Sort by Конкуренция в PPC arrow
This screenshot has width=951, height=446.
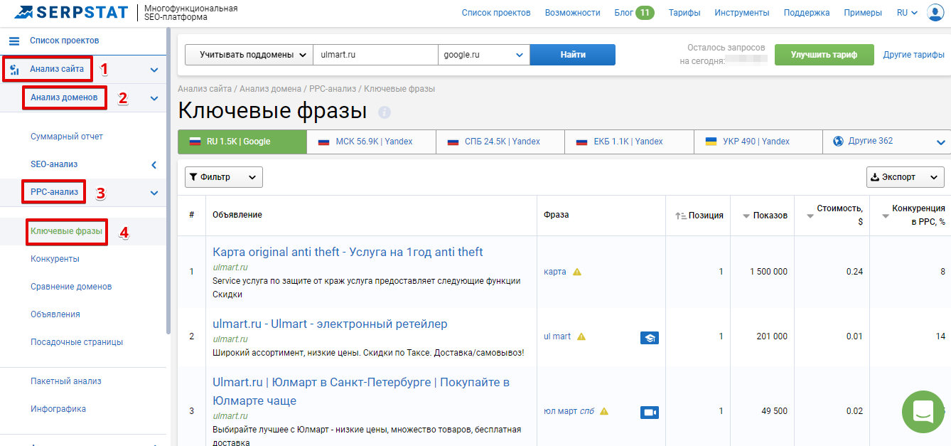tap(885, 216)
